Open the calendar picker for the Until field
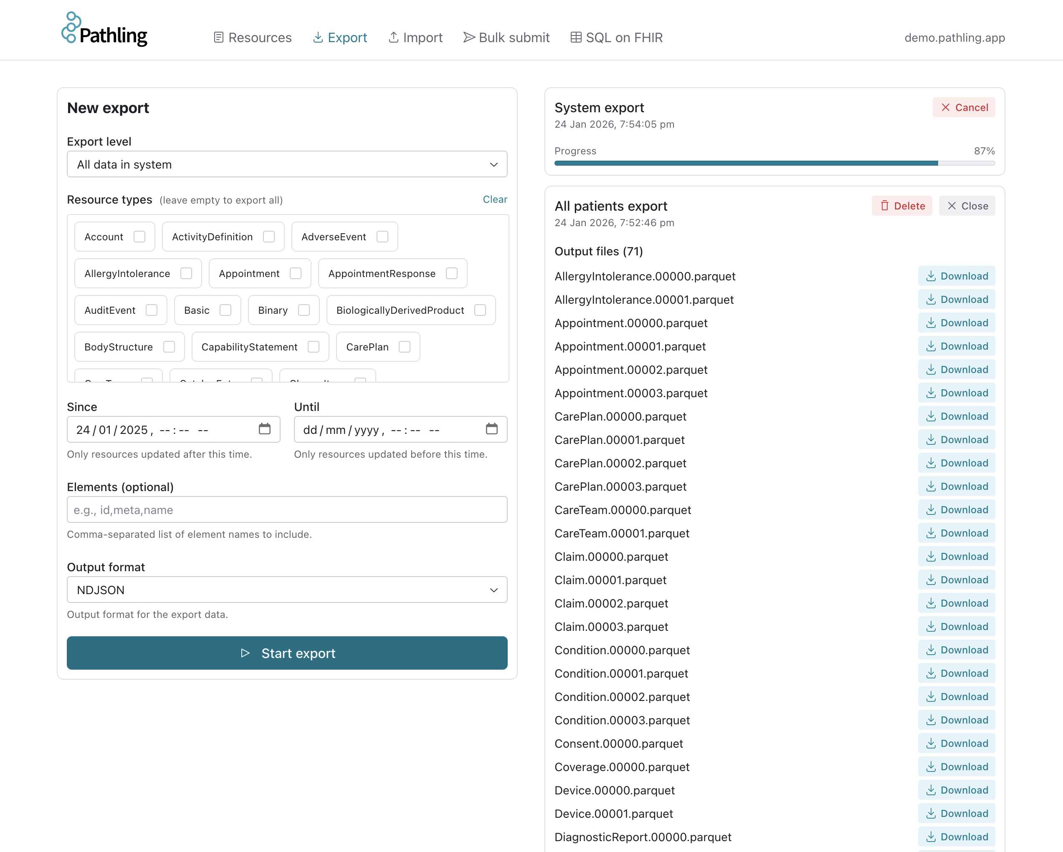The image size is (1063, 852). (491, 429)
